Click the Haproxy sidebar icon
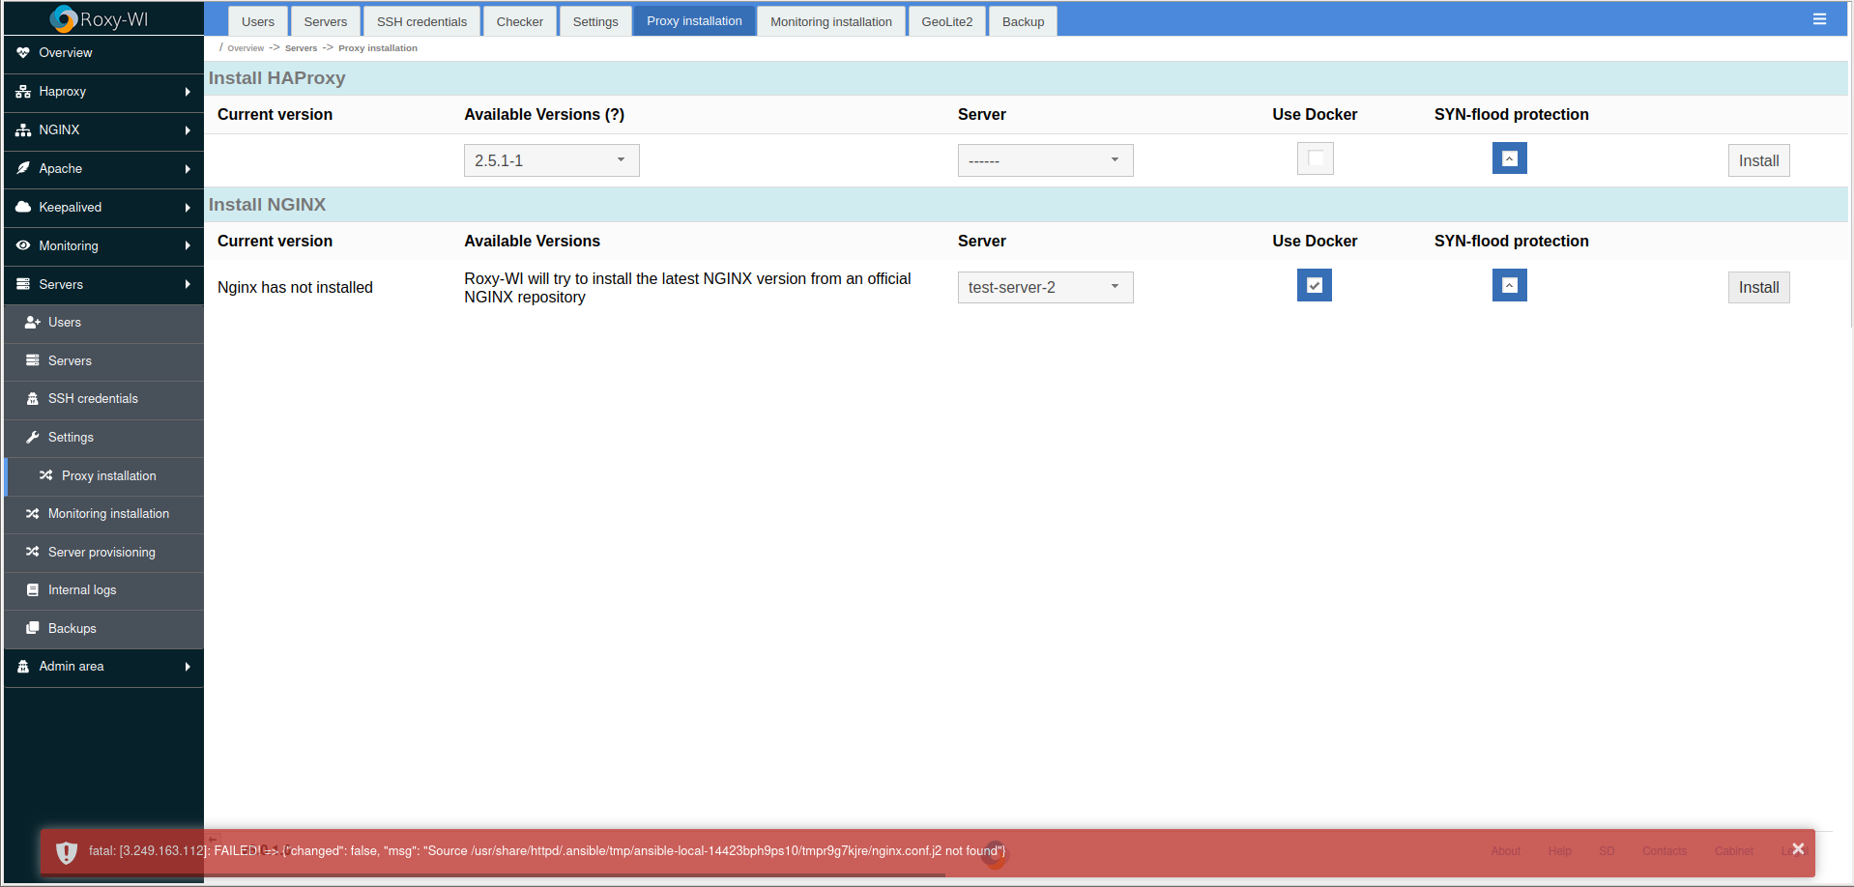1854x887 pixels. pos(23,92)
